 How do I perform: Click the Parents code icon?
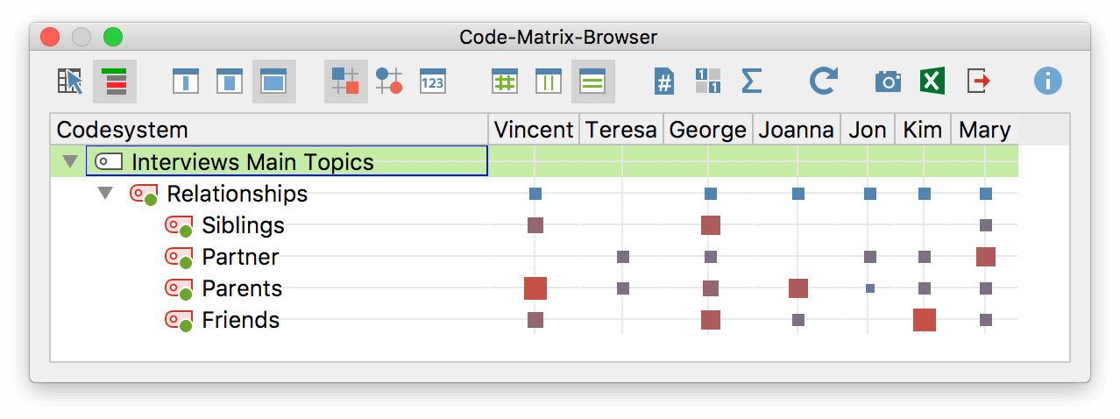click(179, 289)
